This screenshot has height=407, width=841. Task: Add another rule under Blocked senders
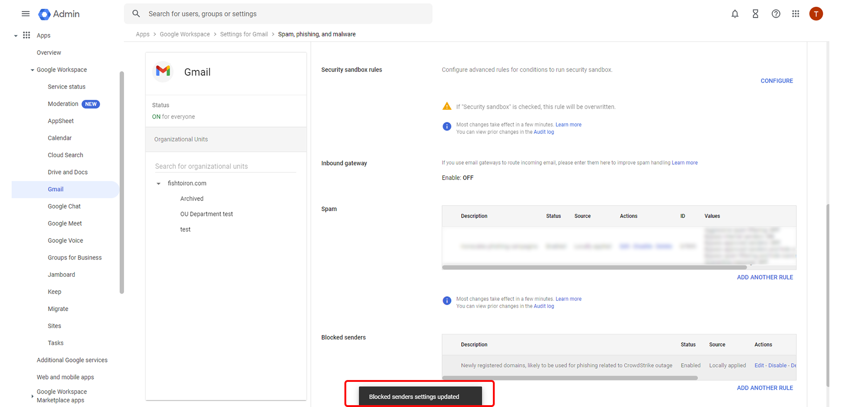tap(765, 388)
